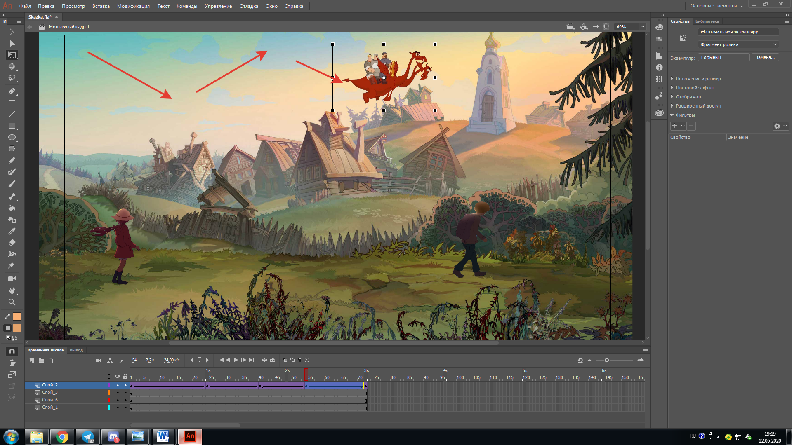792x445 pixels.
Task: Click the orange stroke color swatch
Action: point(17,316)
